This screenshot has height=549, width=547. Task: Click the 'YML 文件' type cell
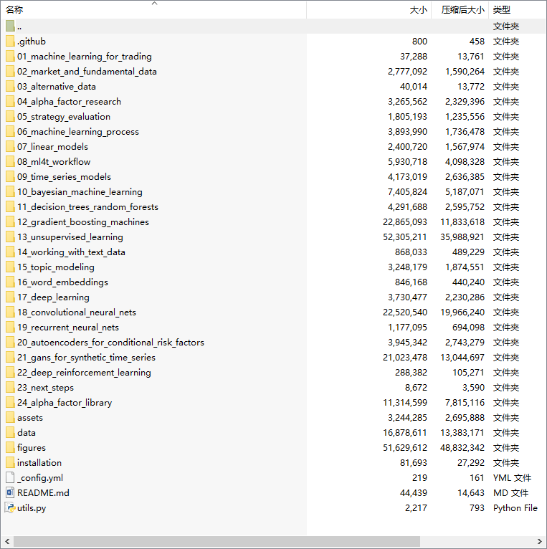click(512, 477)
